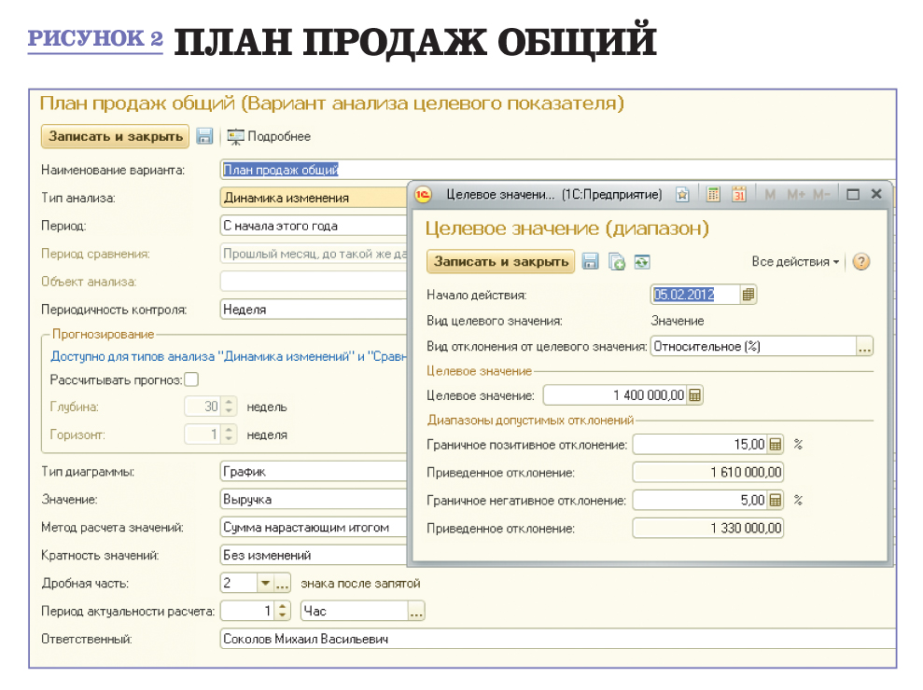
Task: Open Все действия dropdown menu
Action: 795,262
